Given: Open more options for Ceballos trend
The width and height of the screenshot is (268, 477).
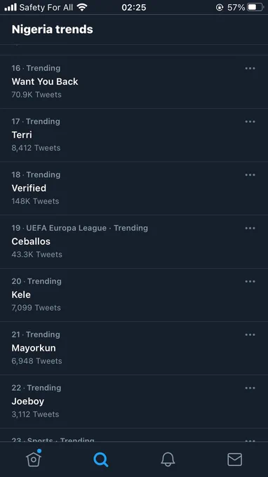Looking at the screenshot, I should pyautogui.click(x=250, y=228).
